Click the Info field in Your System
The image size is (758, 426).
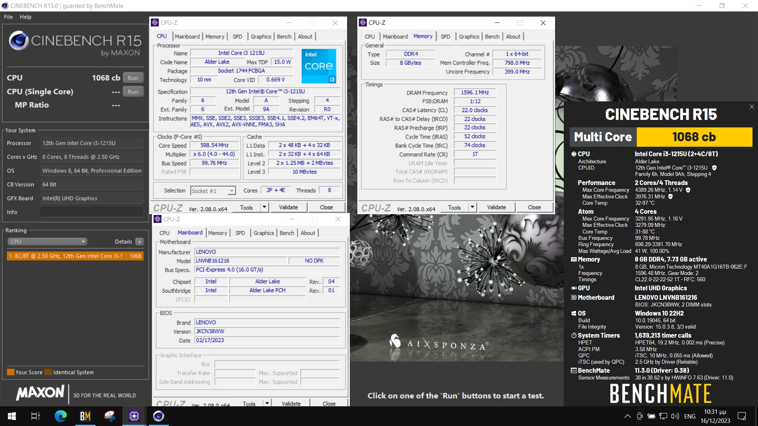pos(92,212)
